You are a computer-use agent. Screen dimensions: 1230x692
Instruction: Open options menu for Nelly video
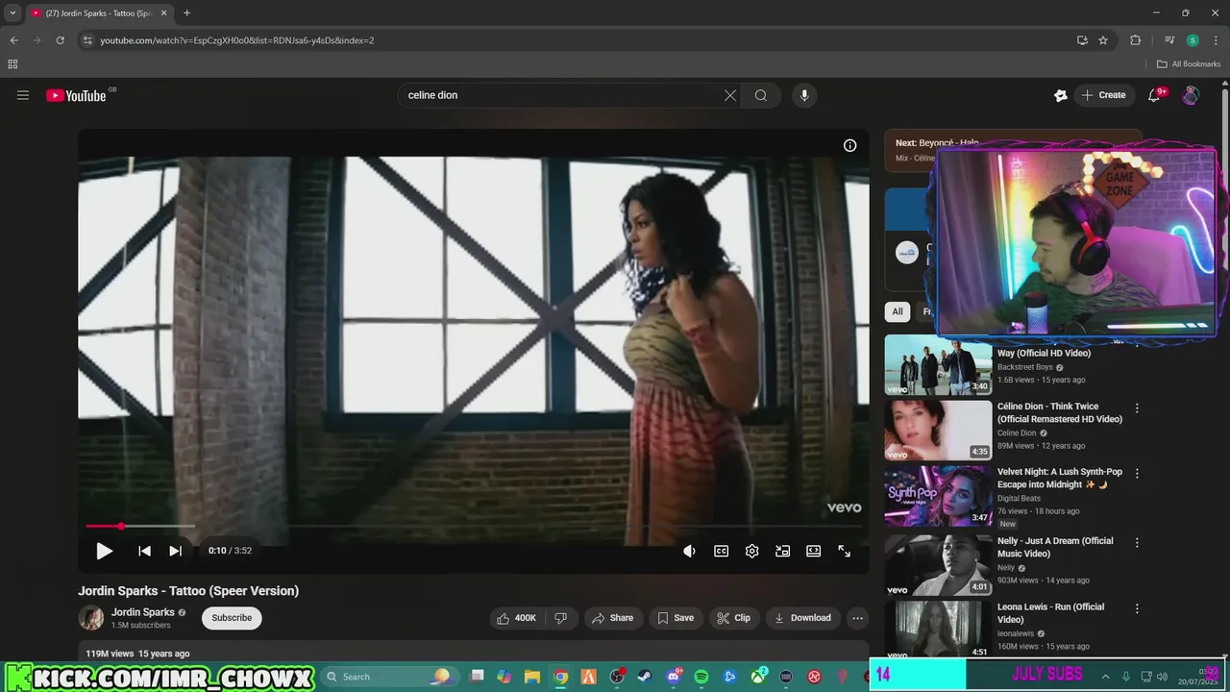pyautogui.click(x=1137, y=543)
